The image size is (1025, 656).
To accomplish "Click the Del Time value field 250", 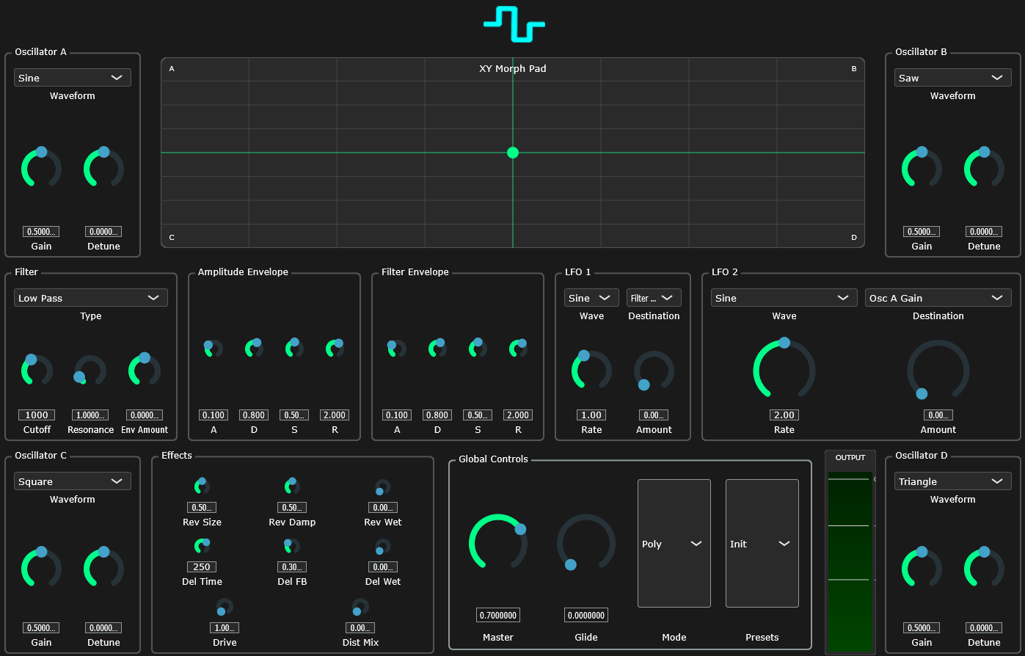I will click(x=202, y=566).
